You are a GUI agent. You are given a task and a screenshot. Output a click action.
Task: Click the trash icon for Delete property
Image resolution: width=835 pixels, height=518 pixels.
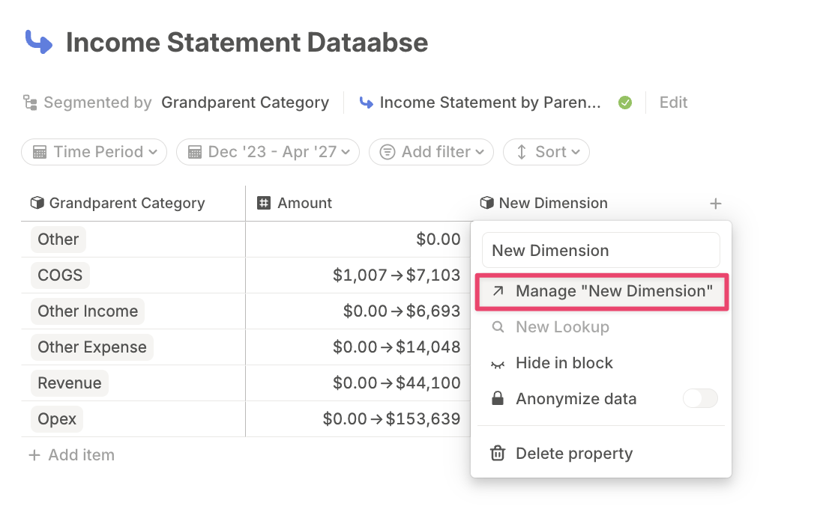[x=497, y=454]
